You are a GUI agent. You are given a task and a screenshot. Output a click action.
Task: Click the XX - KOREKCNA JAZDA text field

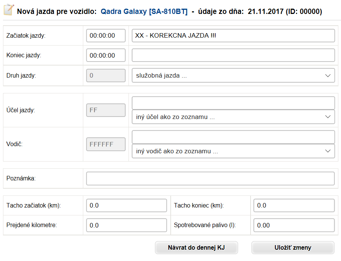pyautogui.click(x=233, y=36)
